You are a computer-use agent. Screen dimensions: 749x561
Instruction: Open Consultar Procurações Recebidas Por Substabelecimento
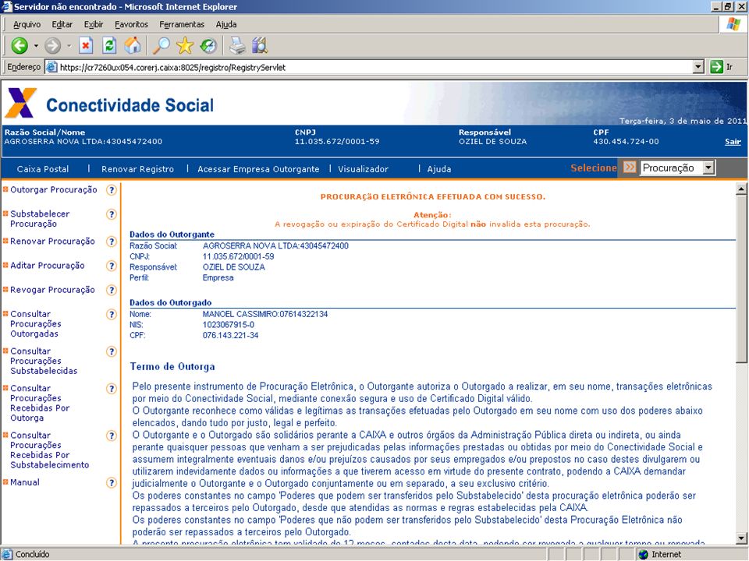[50, 450]
